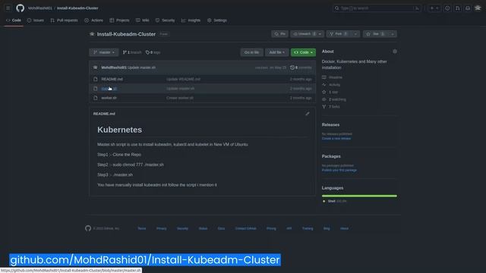Open Install-Kubeadm-Cluster breadcrumb link
Image resolution: width=486 pixels, height=273 pixels.
point(77,8)
